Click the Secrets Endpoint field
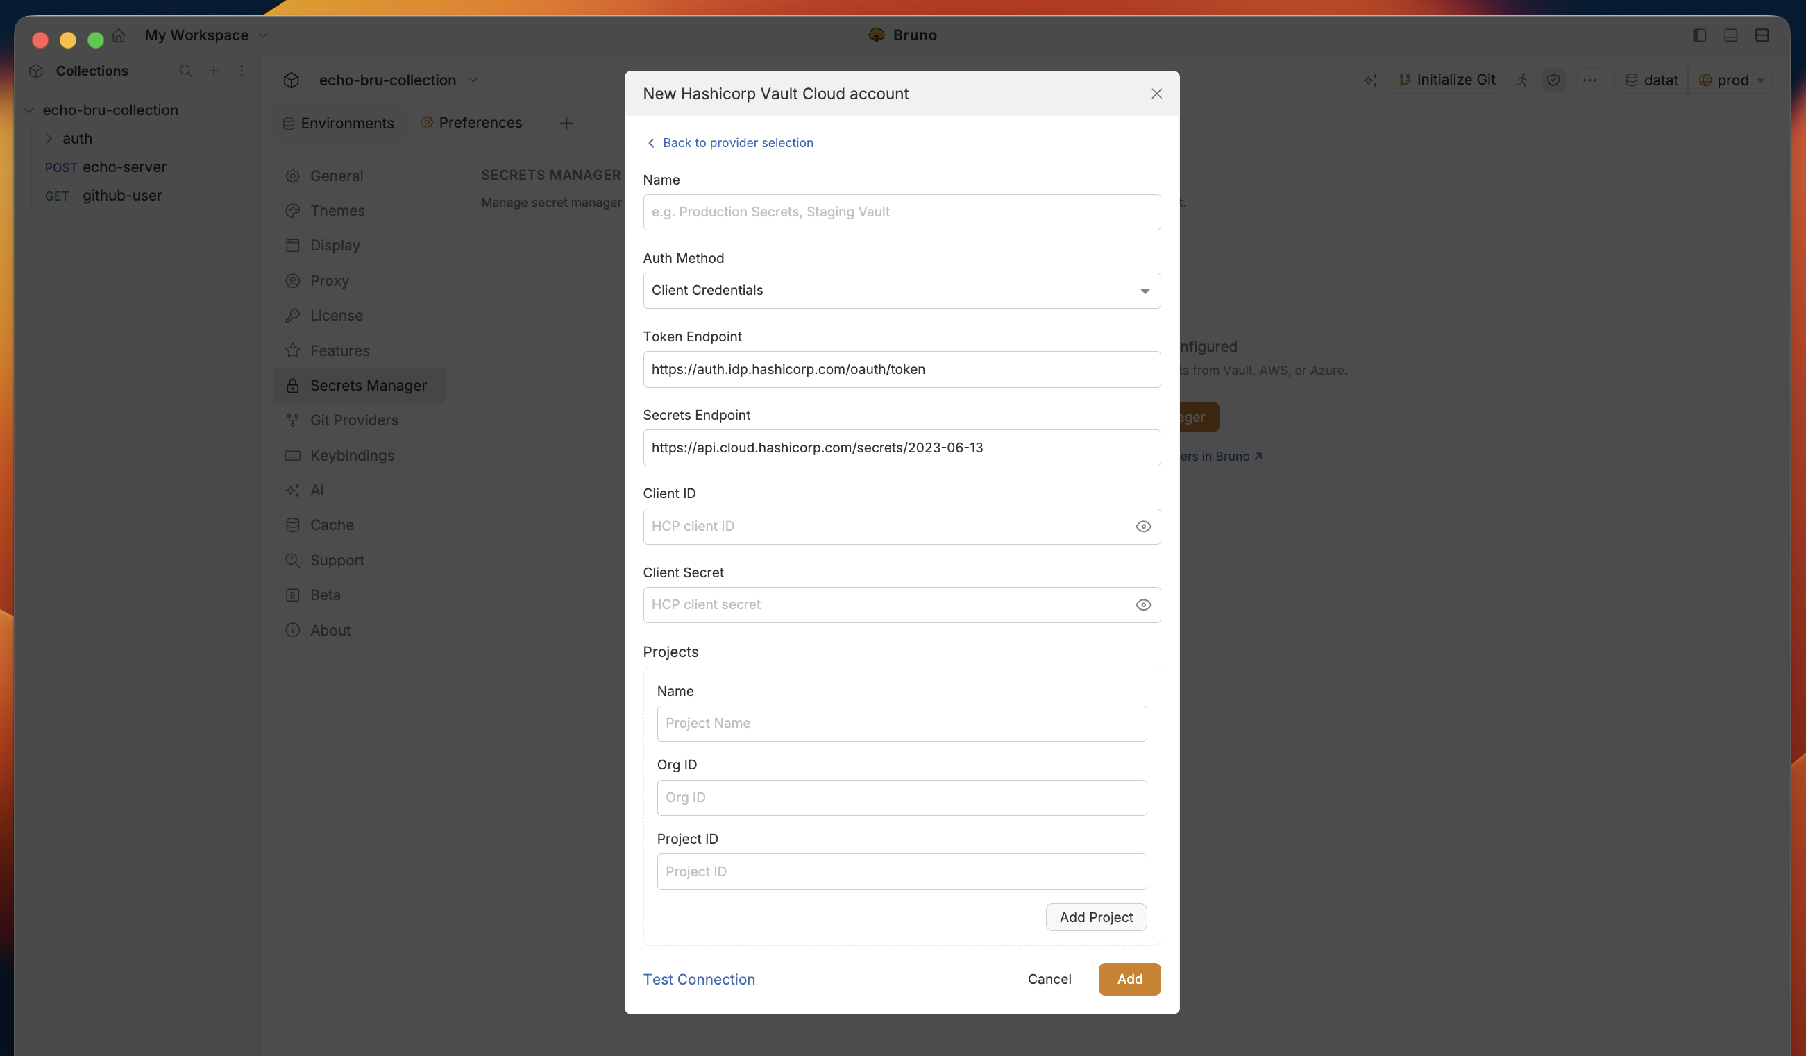1806x1056 pixels. pos(902,448)
